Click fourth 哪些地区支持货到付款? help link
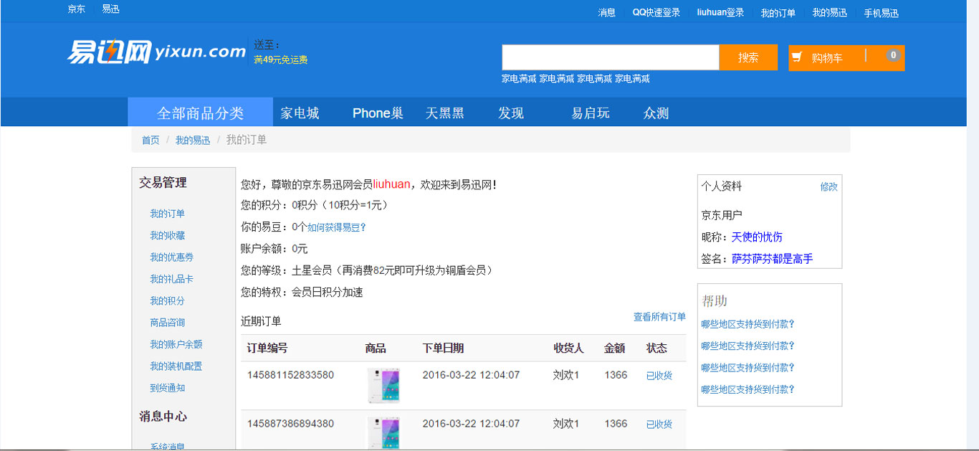The image size is (979, 451). click(x=748, y=389)
